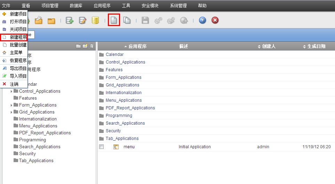Click the trash icon in tree header
The height and width of the screenshot is (184, 335).
coord(91,46)
